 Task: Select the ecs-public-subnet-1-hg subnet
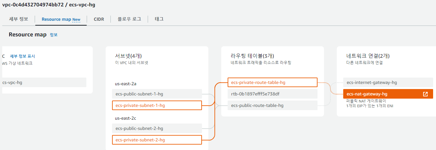click(x=157, y=94)
